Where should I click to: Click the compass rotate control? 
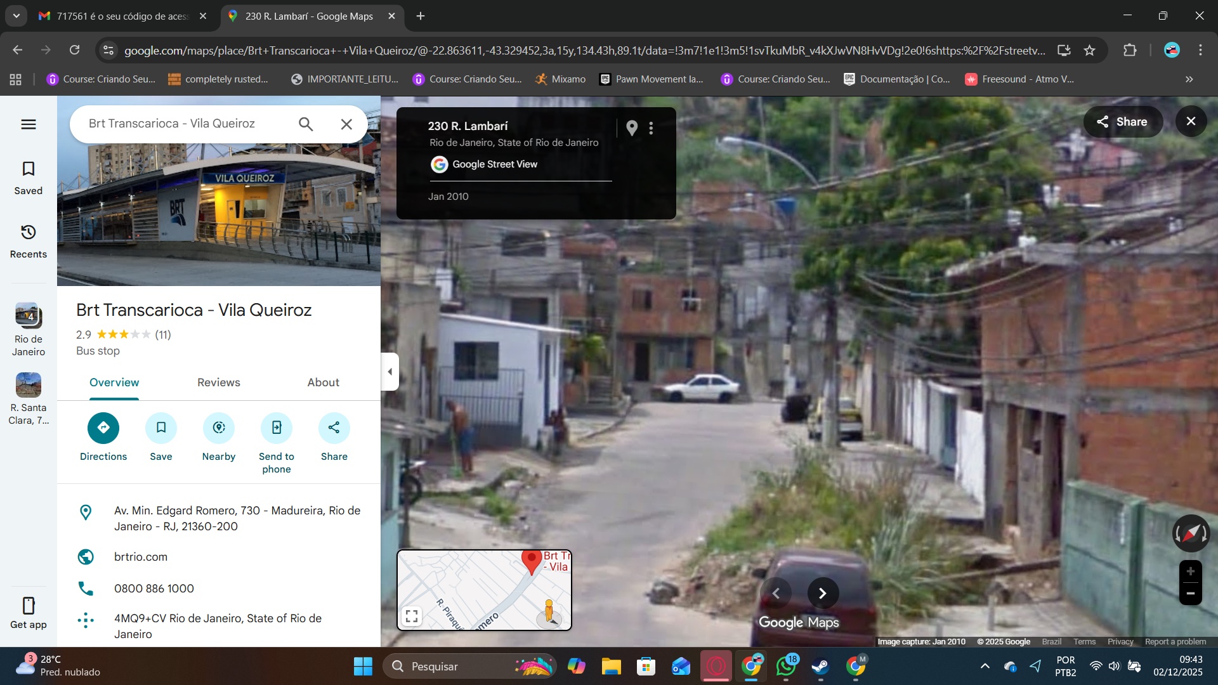click(1191, 533)
